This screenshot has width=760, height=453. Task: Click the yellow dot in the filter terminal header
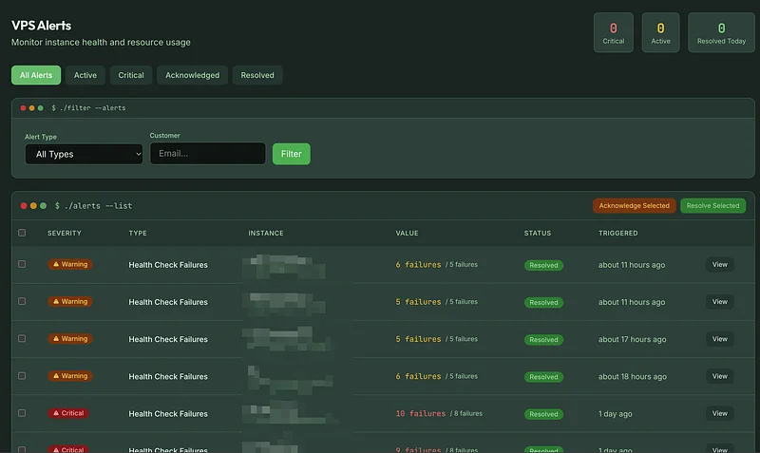tap(31, 108)
